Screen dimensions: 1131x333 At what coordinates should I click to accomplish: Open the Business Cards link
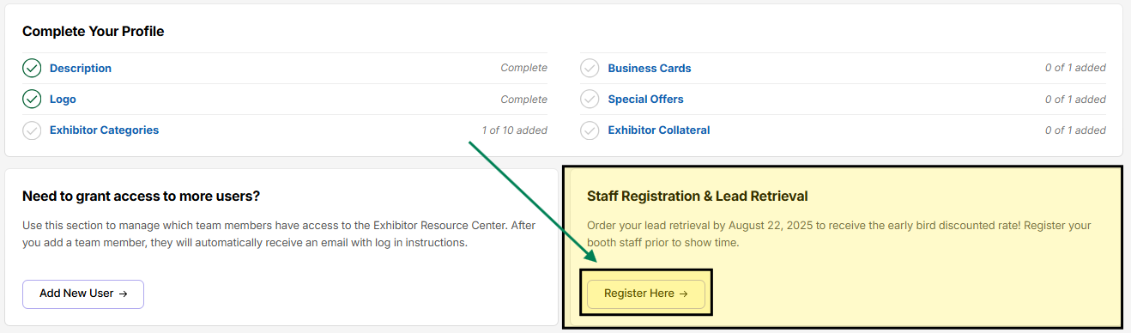coord(650,69)
